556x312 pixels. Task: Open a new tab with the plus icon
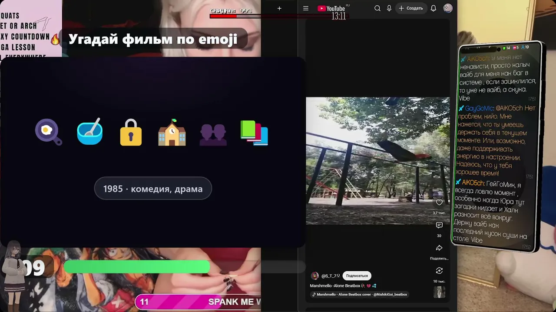tap(279, 8)
